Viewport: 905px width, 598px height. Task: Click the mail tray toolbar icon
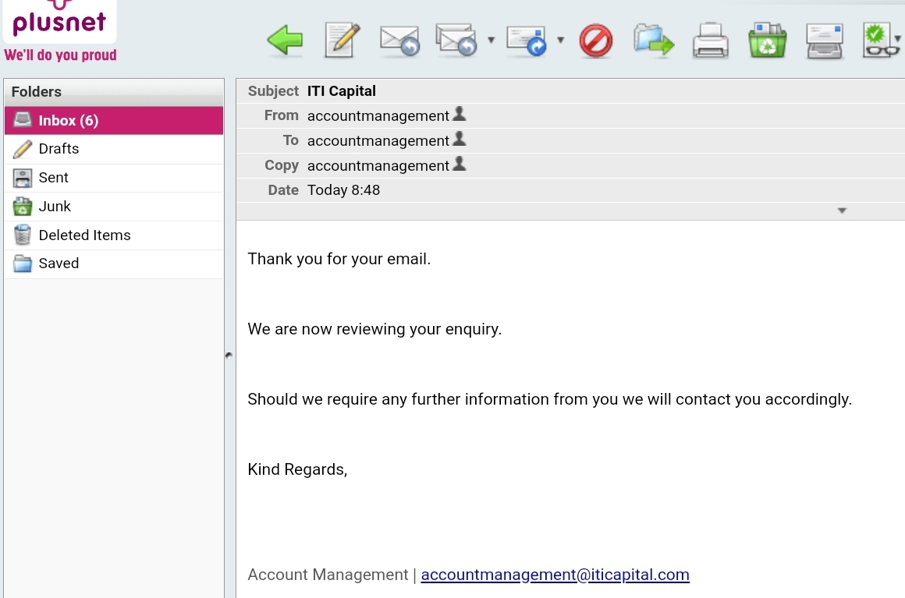click(x=824, y=41)
